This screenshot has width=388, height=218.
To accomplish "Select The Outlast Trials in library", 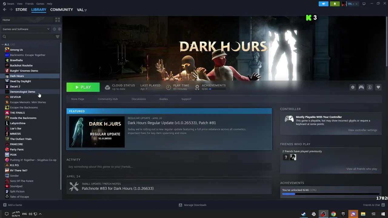I will point(30,139).
